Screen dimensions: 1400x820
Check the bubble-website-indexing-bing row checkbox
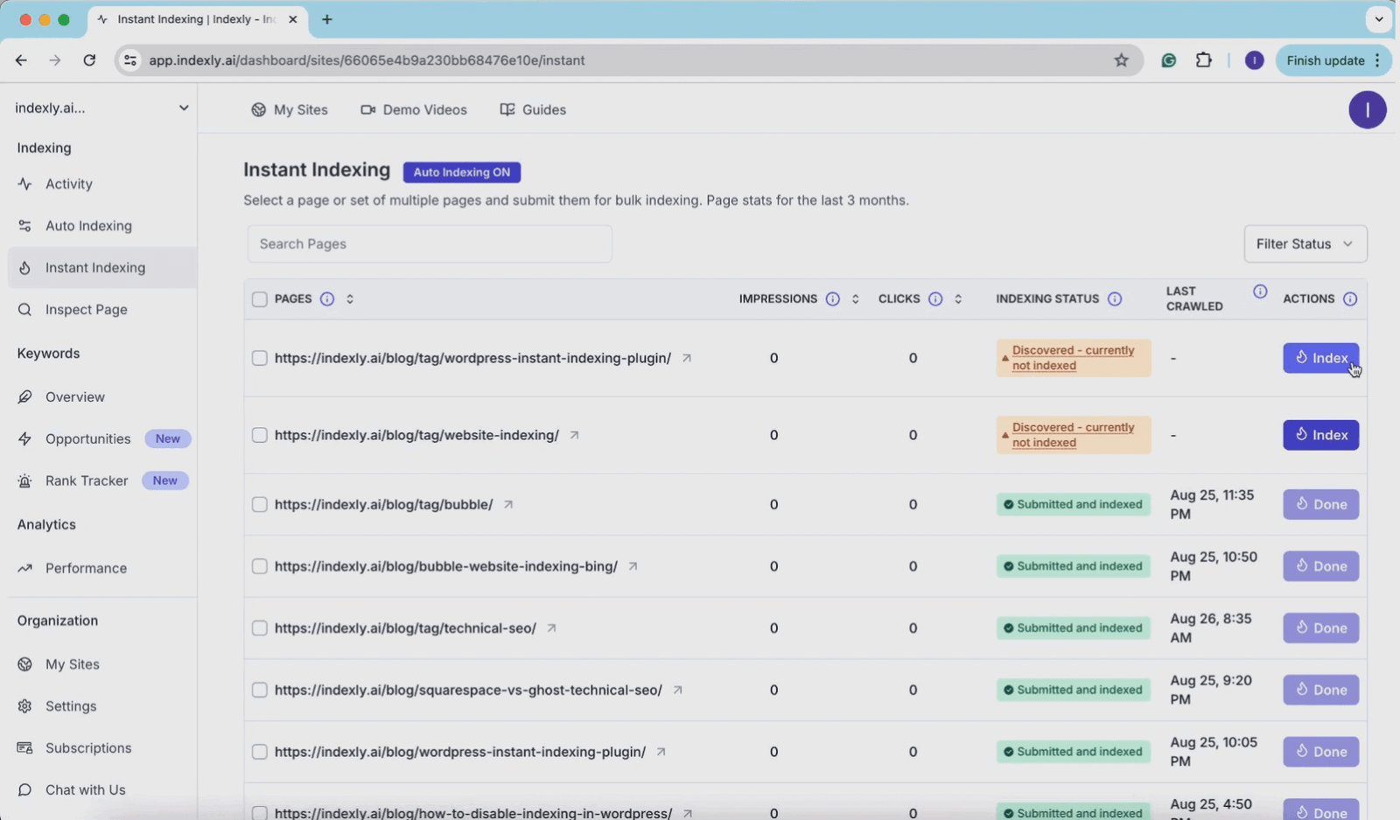259,566
